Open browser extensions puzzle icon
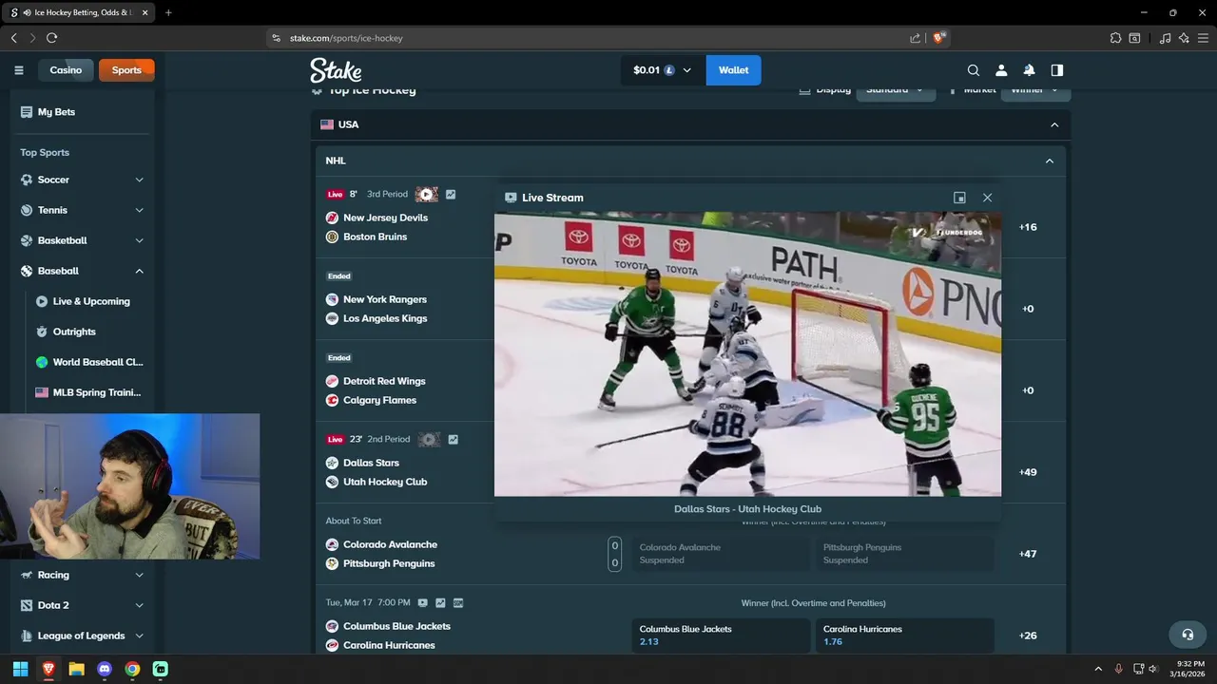The width and height of the screenshot is (1217, 684). tap(1115, 38)
